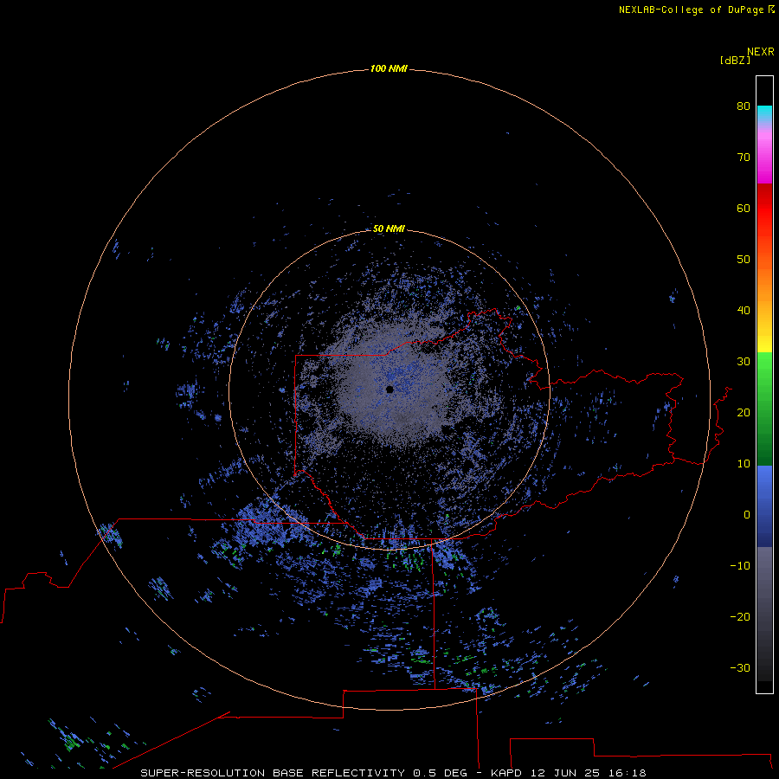The width and height of the screenshot is (779, 779).
Task: Click the cyan segment of the color bar
Action: click(x=764, y=113)
